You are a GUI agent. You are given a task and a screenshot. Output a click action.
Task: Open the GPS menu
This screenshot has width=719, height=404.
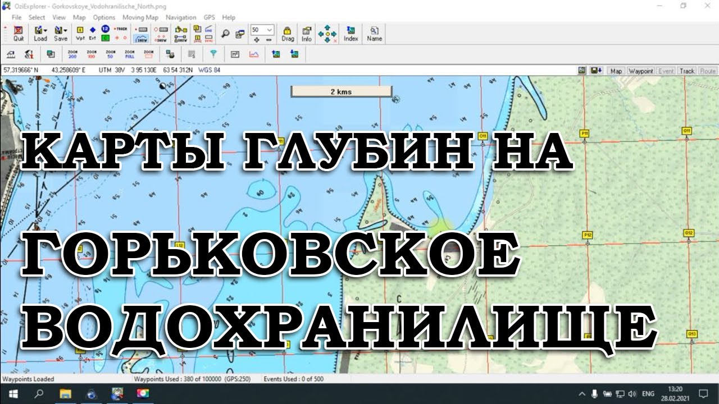tap(209, 17)
